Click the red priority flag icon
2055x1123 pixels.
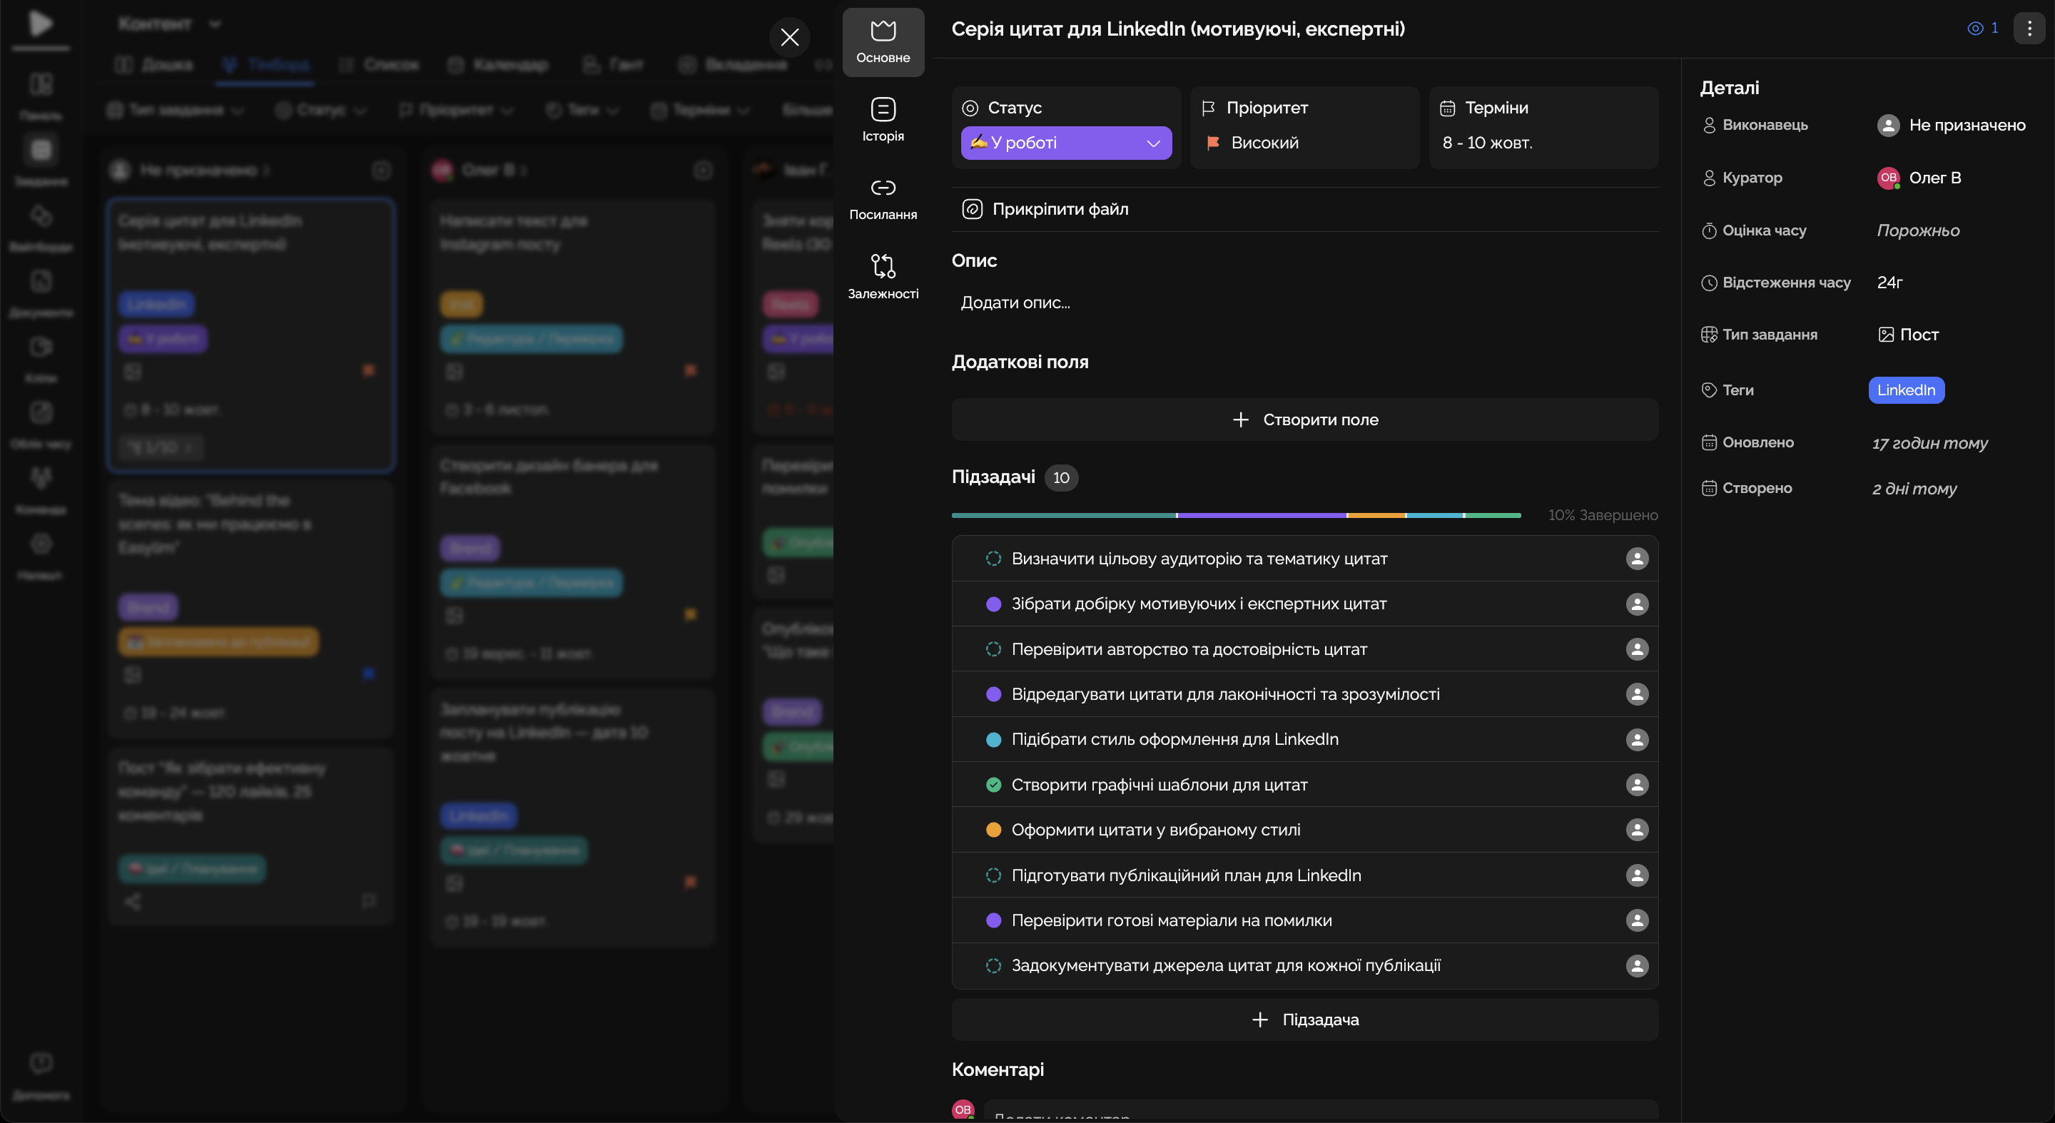1212,143
